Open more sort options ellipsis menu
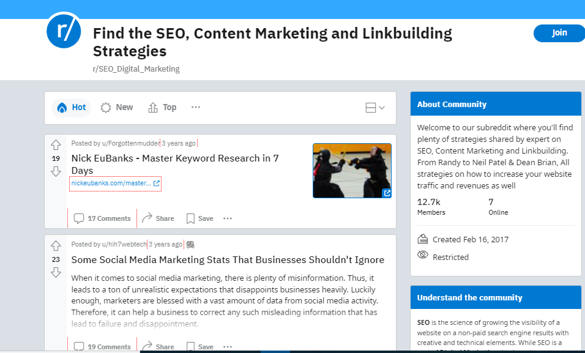Viewport: 585px width, 353px height. point(196,107)
